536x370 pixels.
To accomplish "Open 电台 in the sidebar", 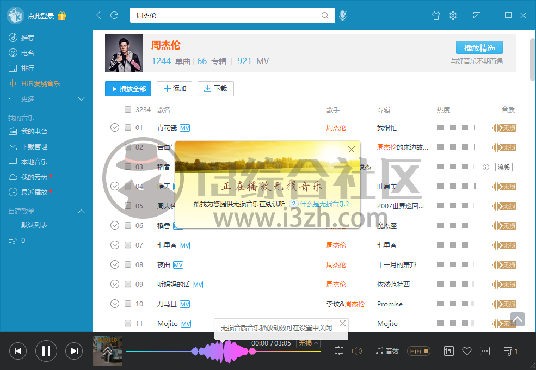I will (x=22, y=53).
